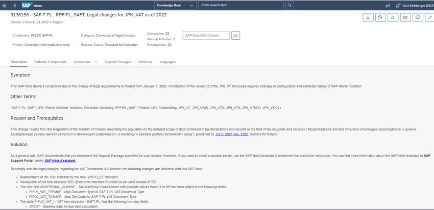Viewport: 434px width, 210px height.
Task: Click the Manual Activities count 1
Action: pos(174,39)
